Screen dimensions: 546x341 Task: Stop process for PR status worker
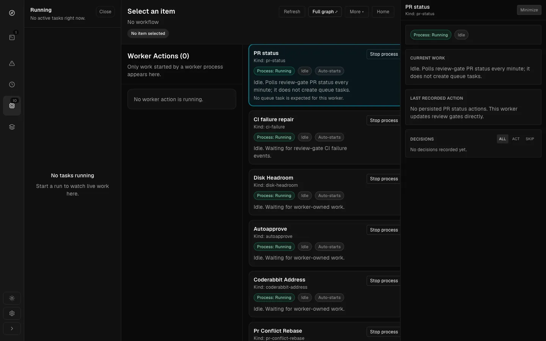[384, 54]
